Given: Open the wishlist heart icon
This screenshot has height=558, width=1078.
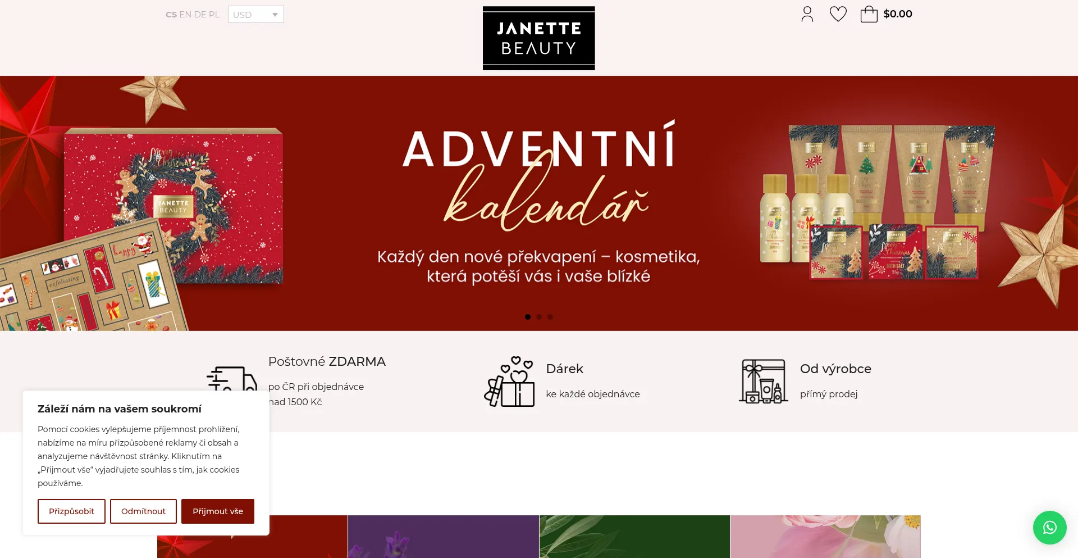Looking at the screenshot, I should (x=838, y=14).
